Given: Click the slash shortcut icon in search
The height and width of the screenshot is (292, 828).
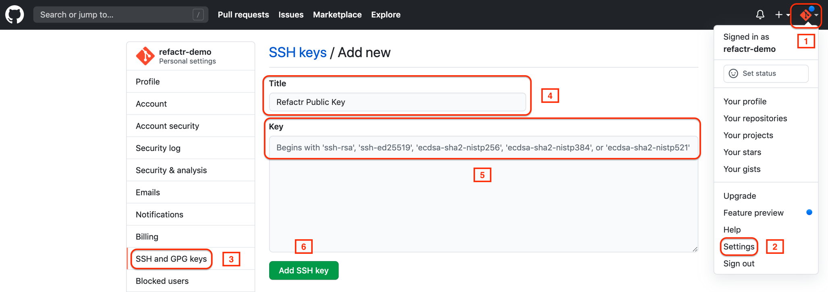Looking at the screenshot, I should pos(198,15).
